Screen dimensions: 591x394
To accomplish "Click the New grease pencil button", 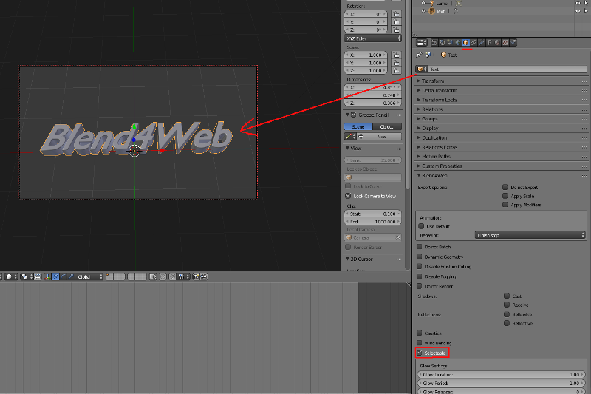I will point(382,137).
